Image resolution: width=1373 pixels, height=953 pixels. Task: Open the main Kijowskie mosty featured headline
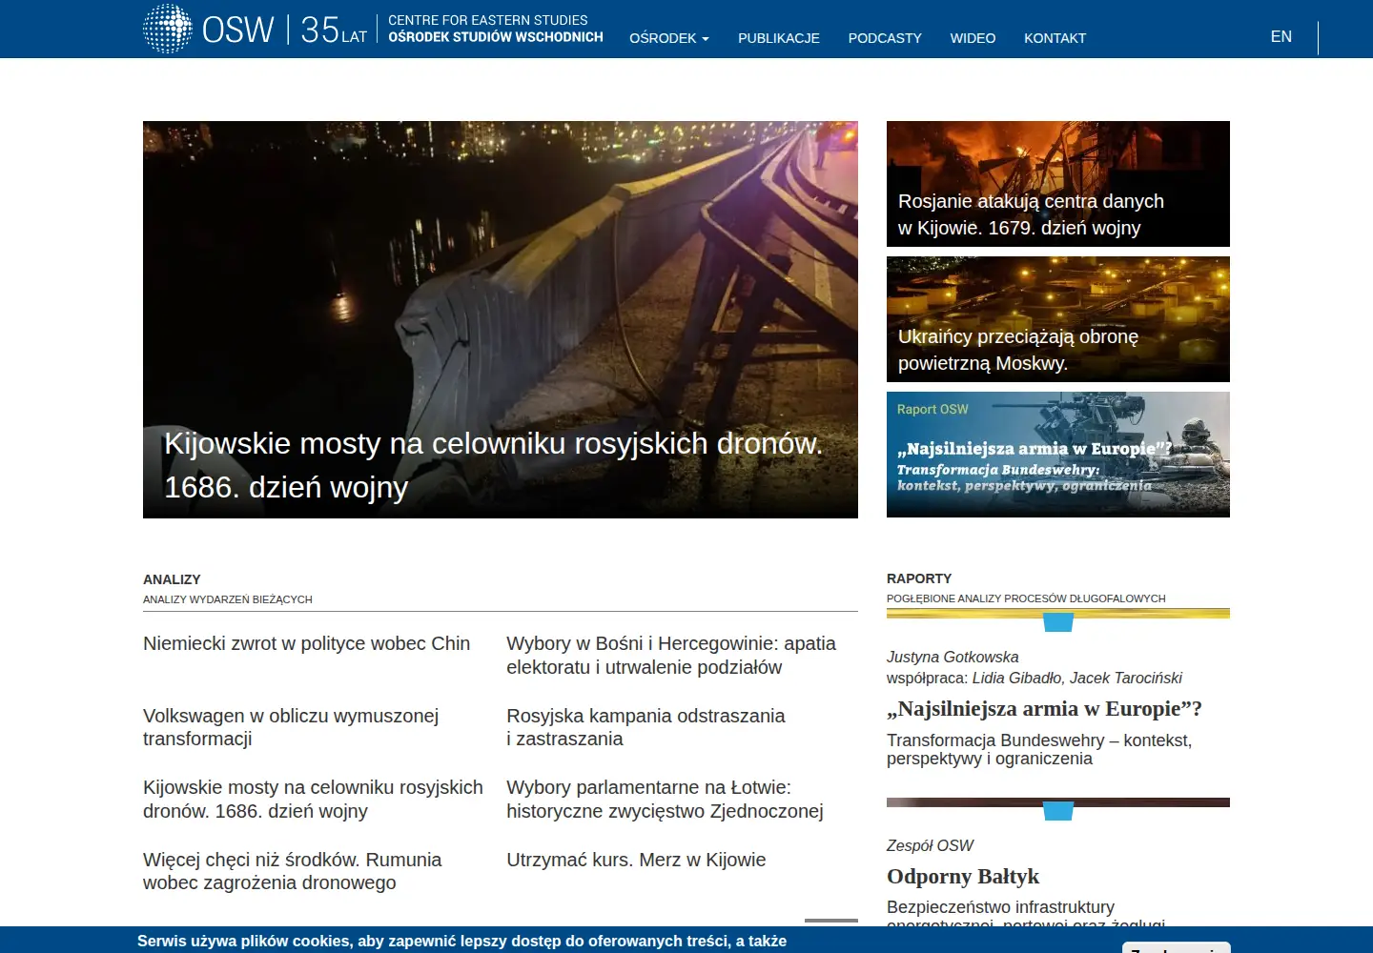pos(493,465)
